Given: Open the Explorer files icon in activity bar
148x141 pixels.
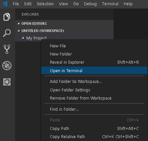Looking at the screenshot, I should pos(7,17).
